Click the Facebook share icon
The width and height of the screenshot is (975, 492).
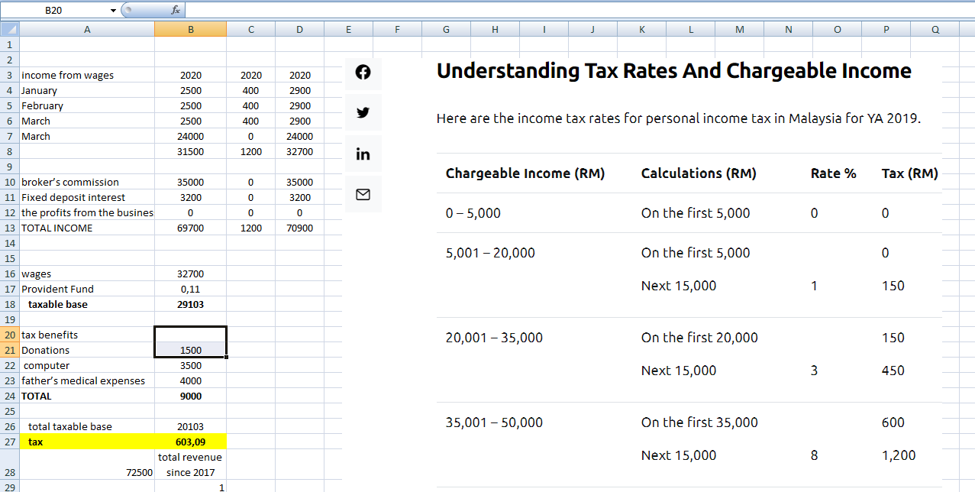coord(363,73)
